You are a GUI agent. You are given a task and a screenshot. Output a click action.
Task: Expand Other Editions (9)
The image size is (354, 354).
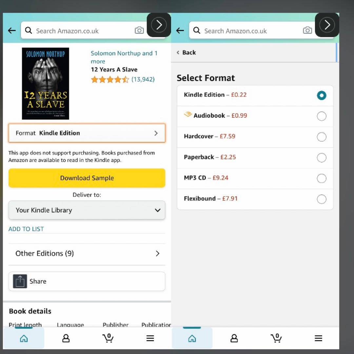tap(87, 253)
